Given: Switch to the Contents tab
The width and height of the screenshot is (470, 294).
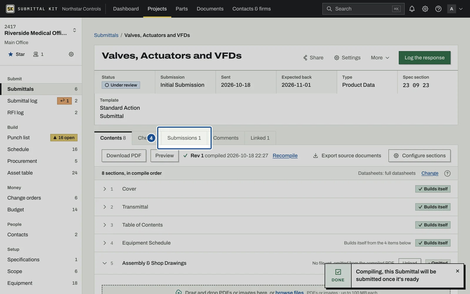Looking at the screenshot, I should (x=113, y=138).
